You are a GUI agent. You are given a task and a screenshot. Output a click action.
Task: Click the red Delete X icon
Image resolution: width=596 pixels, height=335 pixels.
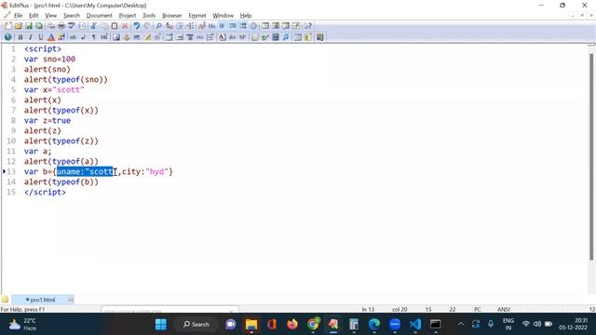125,26
